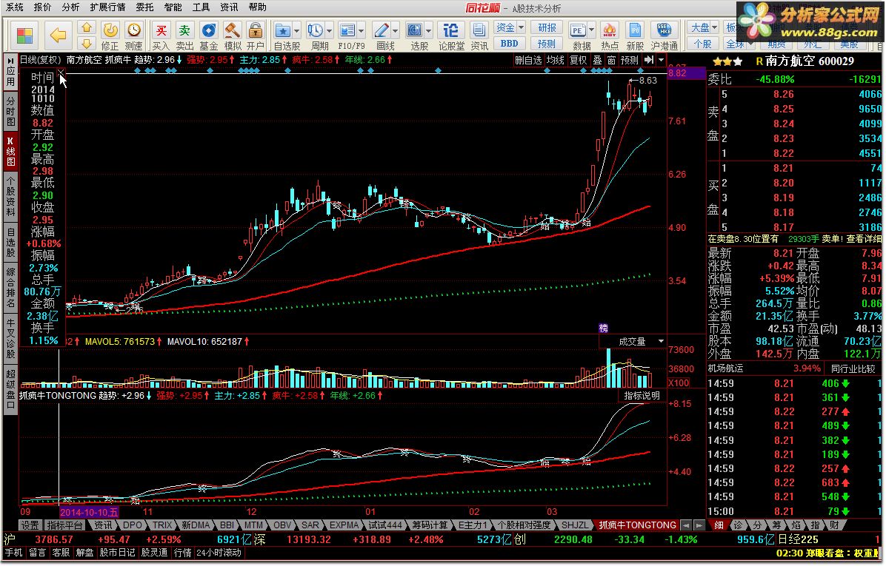886x566 pixels.
Task: Click 同行业比较 industry comparison link
Action: pyautogui.click(x=853, y=368)
